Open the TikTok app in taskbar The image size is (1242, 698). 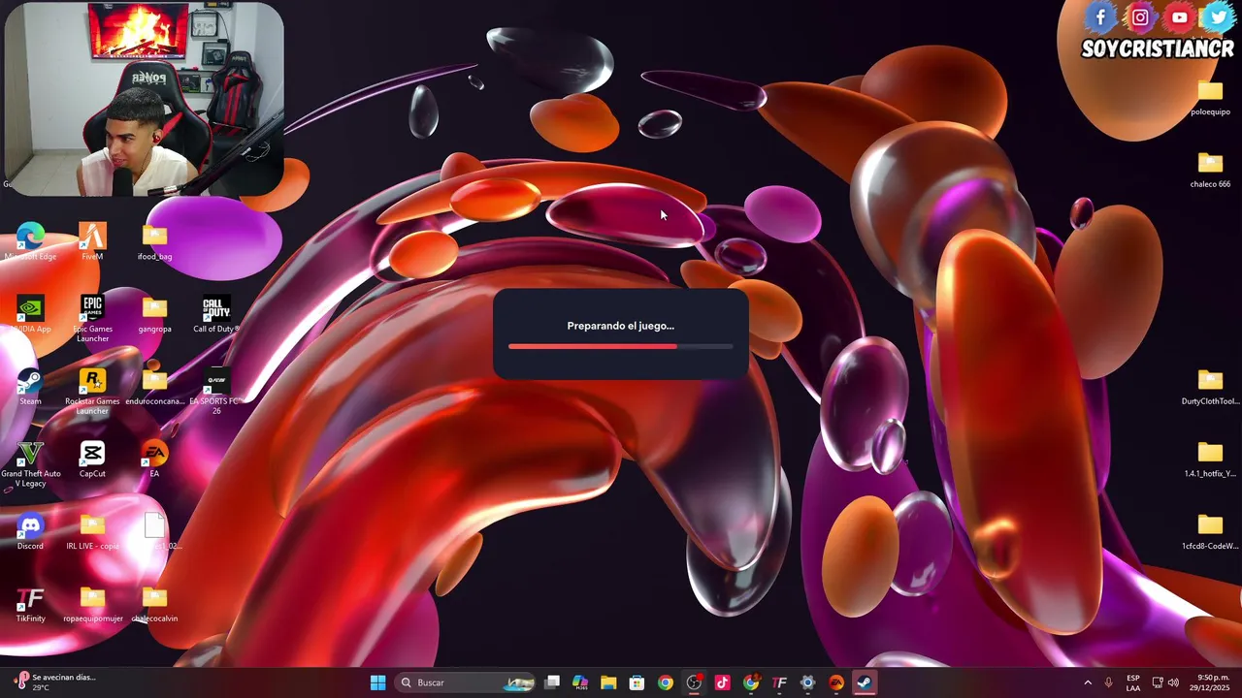click(722, 682)
